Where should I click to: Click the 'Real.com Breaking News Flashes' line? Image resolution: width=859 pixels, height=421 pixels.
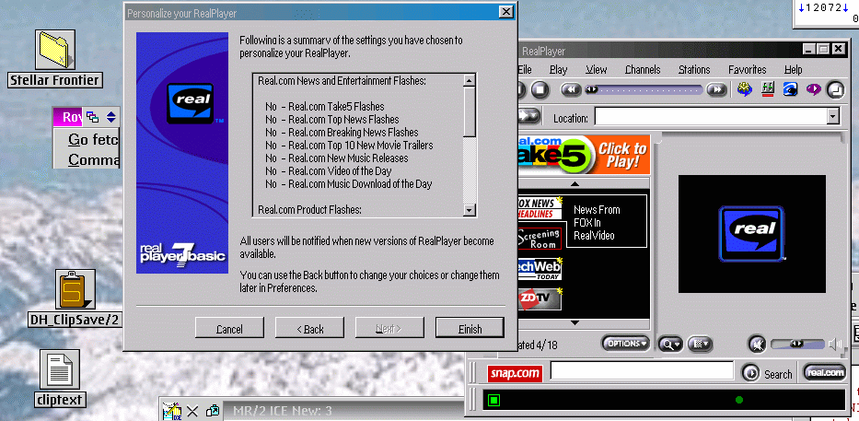point(354,132)
